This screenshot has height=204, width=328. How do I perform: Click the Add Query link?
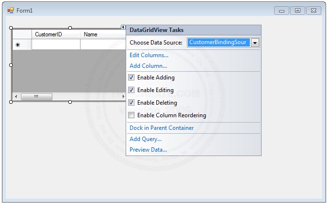[146, 139]
